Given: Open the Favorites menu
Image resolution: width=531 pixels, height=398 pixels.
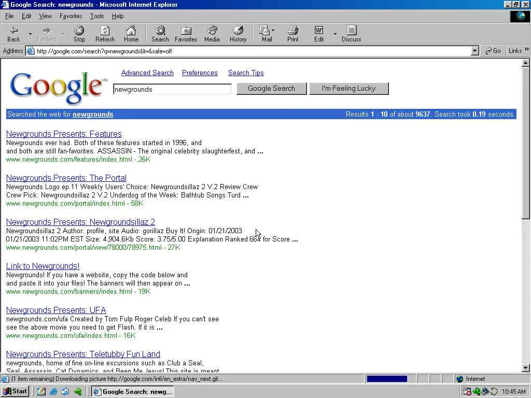Looking at the screenshot, I should tap(71, 16).
